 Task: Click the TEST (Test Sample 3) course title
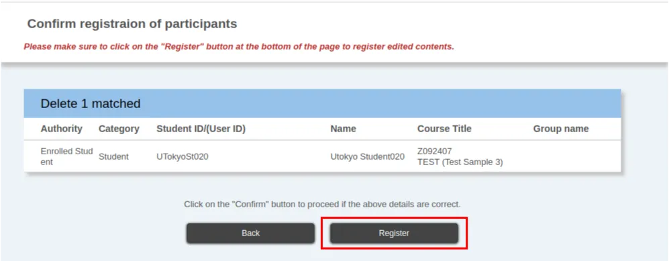tap(460, 162)
